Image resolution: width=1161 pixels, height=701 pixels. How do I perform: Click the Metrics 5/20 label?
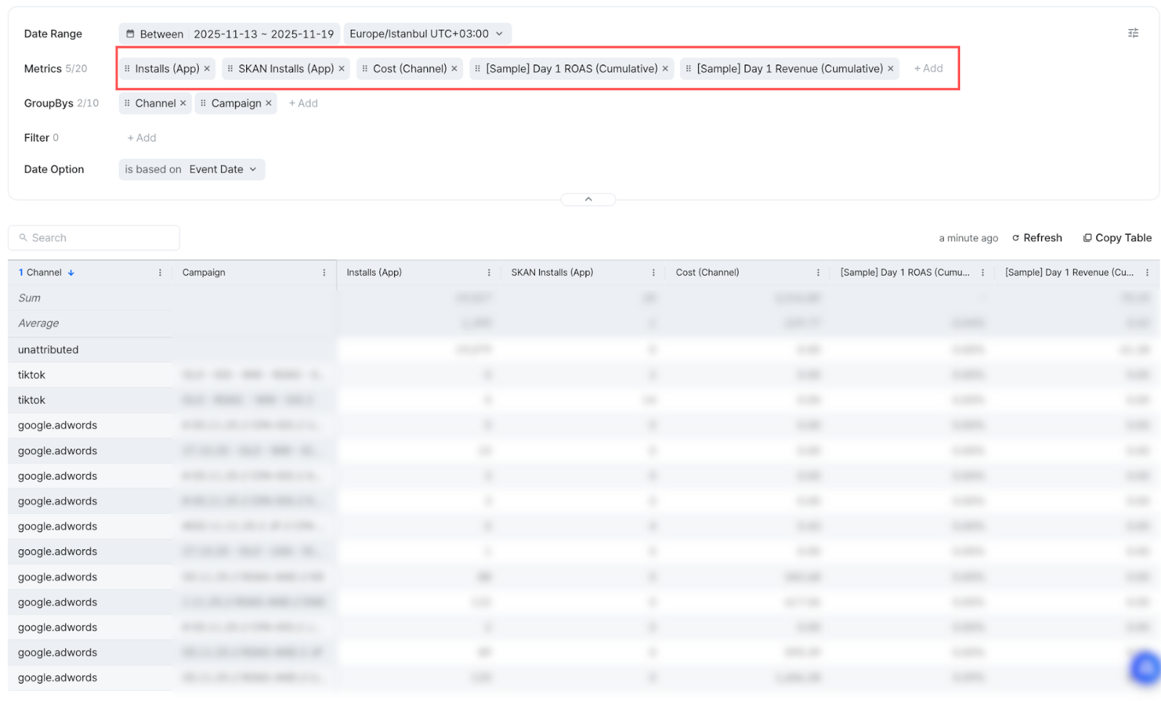tap(55, 69)
